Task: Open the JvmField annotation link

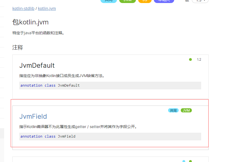Action: [33, 116]
